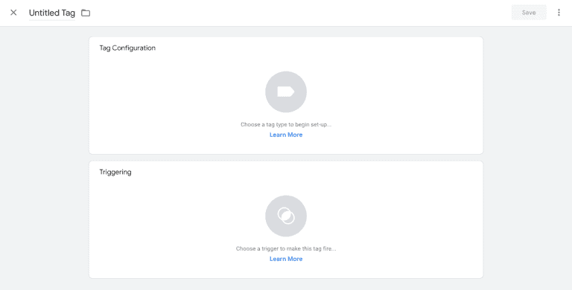Click the overlapping circles trigger icon

pyautogui.click(x=286, y=216)
